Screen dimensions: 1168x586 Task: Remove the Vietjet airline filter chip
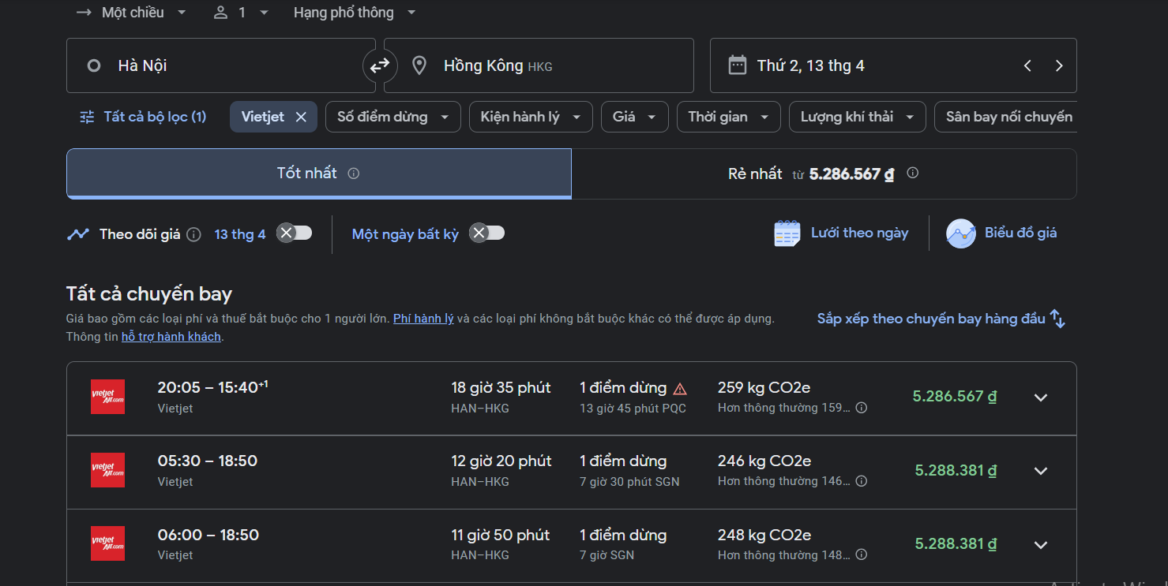click(301, 117)
